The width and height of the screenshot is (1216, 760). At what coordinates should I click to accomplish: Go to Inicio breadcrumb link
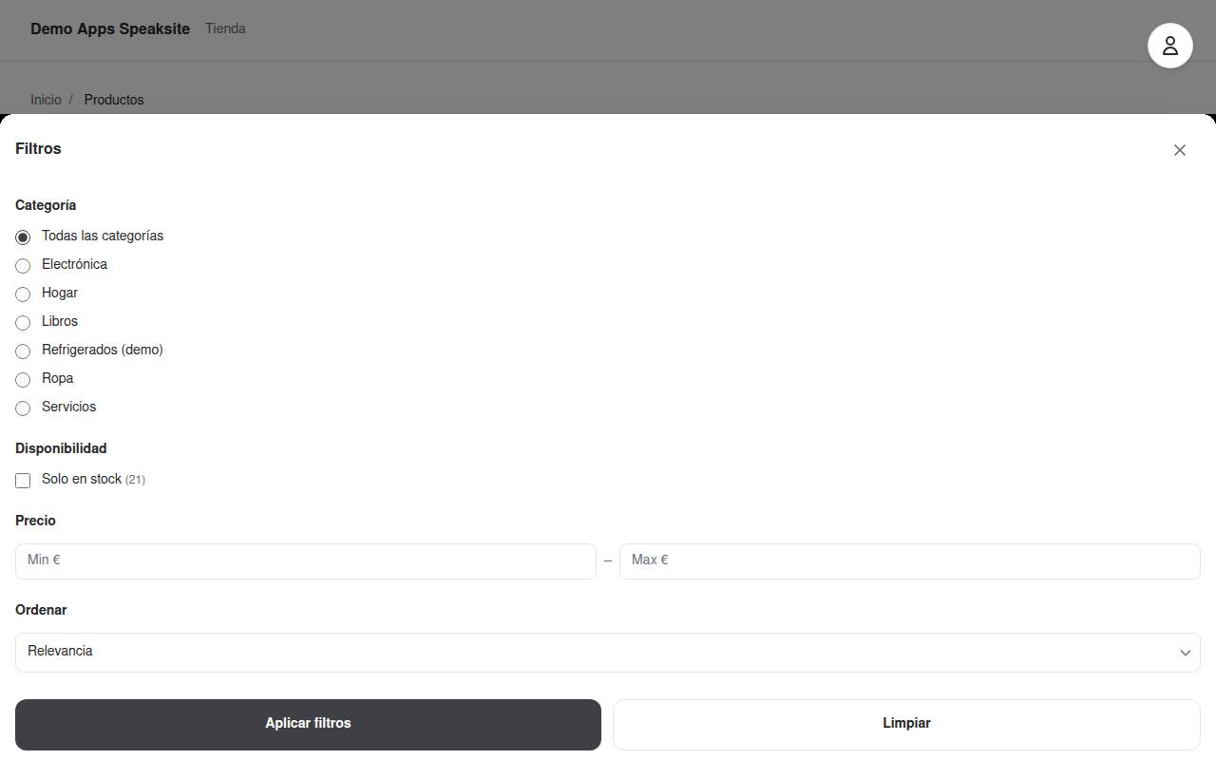pyautogui.click(x=46, y=100)
